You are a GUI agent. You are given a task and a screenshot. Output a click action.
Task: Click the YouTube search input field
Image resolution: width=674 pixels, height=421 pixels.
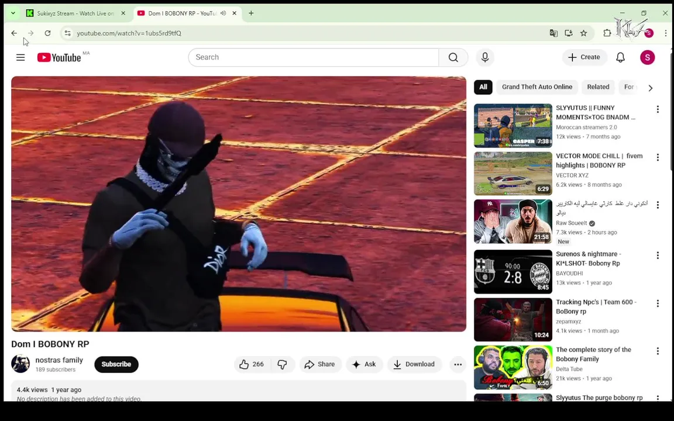pyautogui.click(x=314, y=57)
